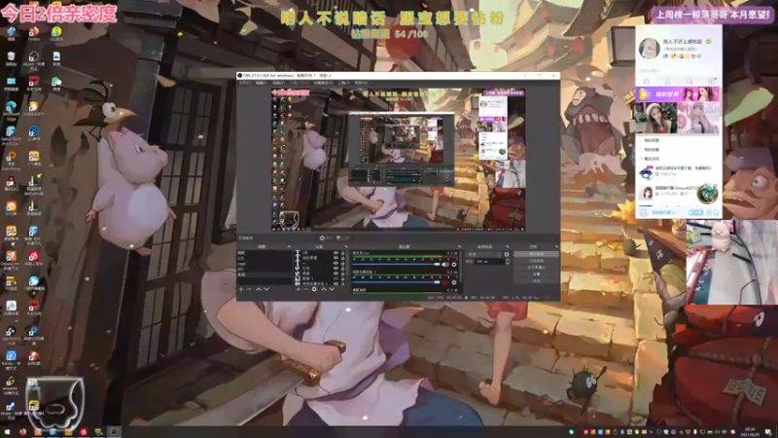Viewport: 778px width, 438px height.
Task: Open Mic/Aux mixer channel gear settings
Action: (454, 265)
